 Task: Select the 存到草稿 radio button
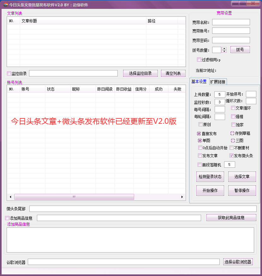(232, 134)
